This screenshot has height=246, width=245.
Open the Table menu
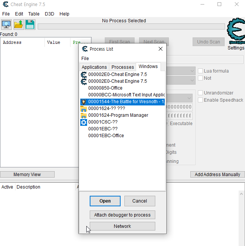click(x=34, y=14)
